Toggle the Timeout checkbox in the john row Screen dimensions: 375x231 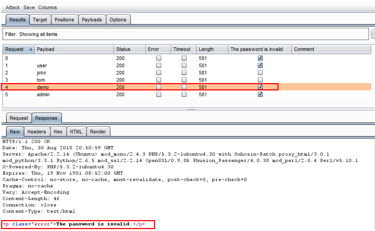click(x=184, y=72)
